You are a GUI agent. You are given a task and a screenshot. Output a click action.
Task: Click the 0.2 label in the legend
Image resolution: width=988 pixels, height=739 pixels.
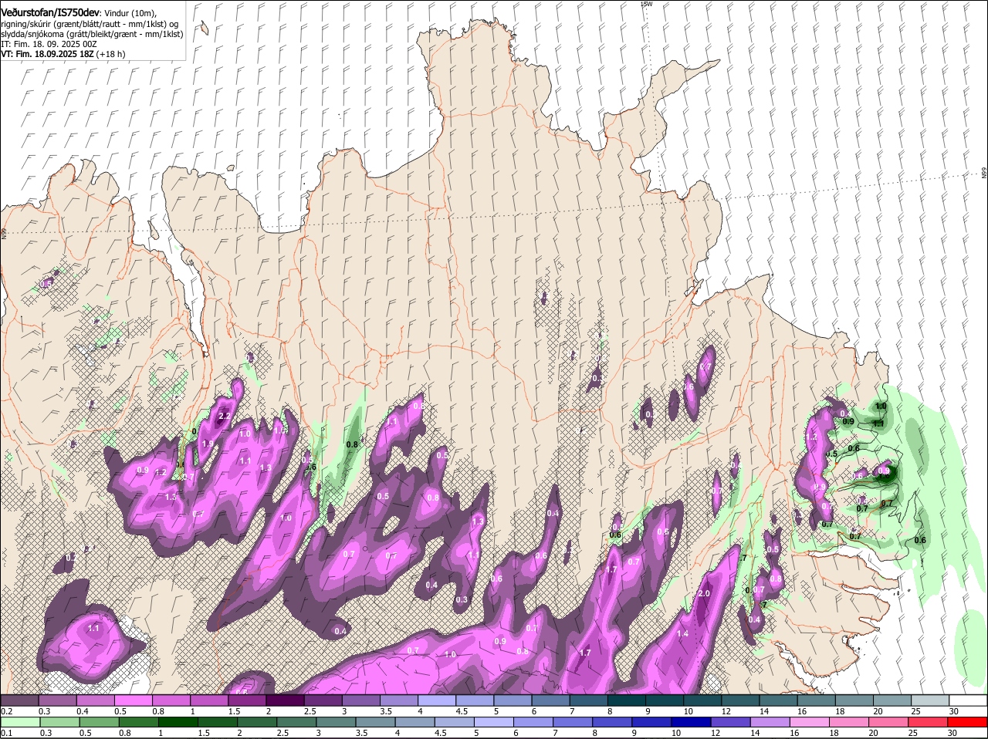6,711
